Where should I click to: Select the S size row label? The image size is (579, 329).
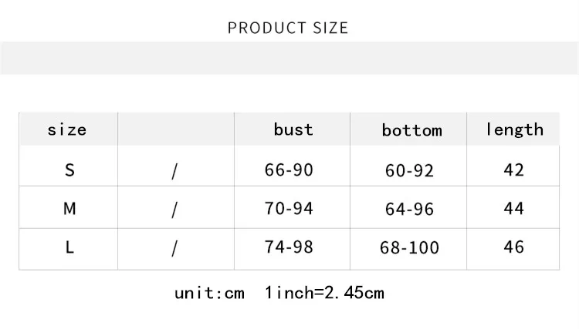click(x=69, y=170)
